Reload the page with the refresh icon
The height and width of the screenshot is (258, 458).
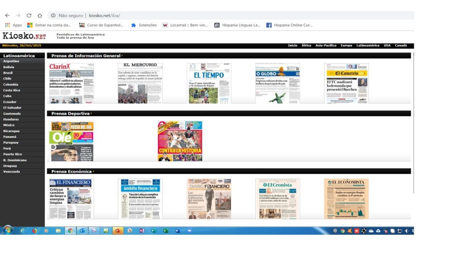[x=29, y=16]
